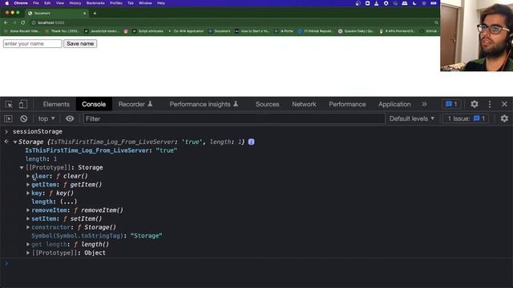Open the top execution context dropdown
The width and height of the screenshot is (513, 288).
coord(46,119)
